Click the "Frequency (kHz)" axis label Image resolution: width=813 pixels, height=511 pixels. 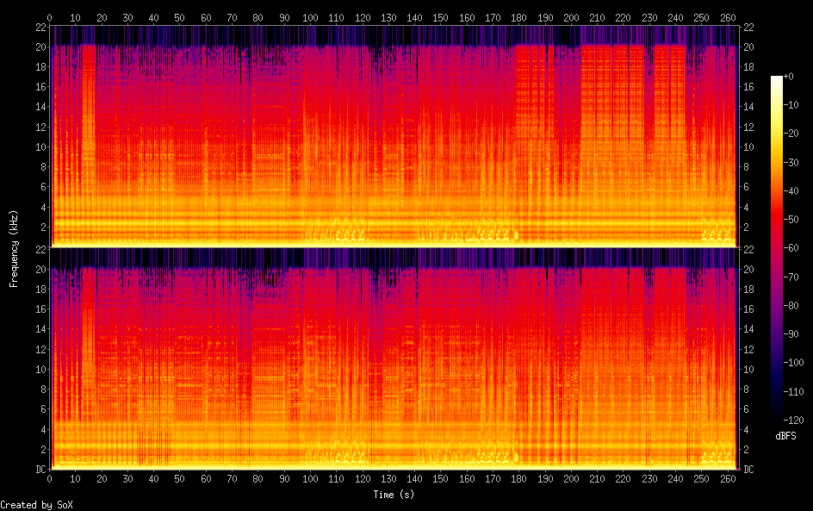click(14, 248)
